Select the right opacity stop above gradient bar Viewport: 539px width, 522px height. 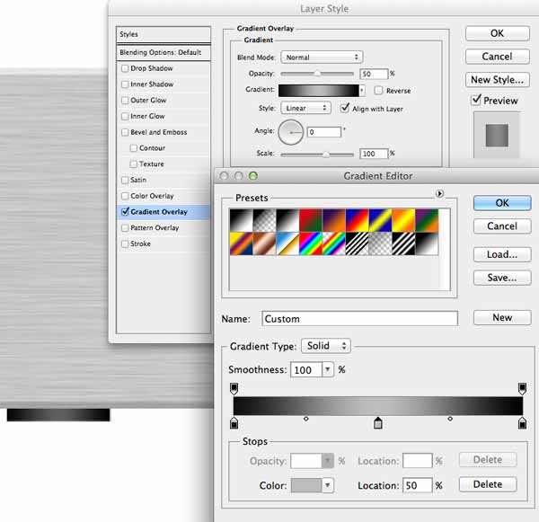[x=522, y=388]
